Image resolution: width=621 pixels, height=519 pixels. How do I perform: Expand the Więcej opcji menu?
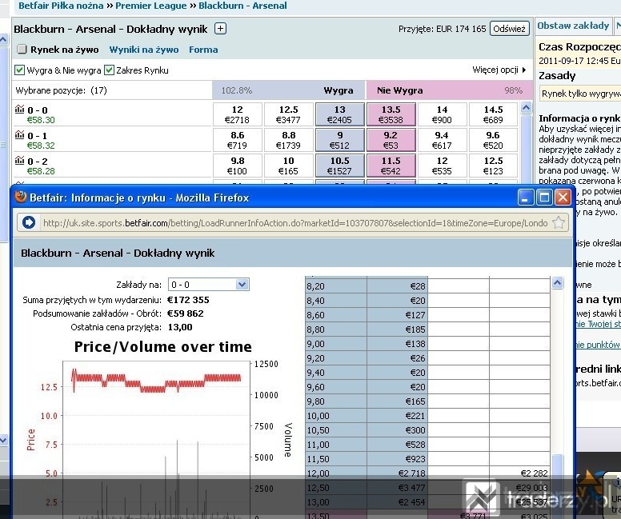499,70
